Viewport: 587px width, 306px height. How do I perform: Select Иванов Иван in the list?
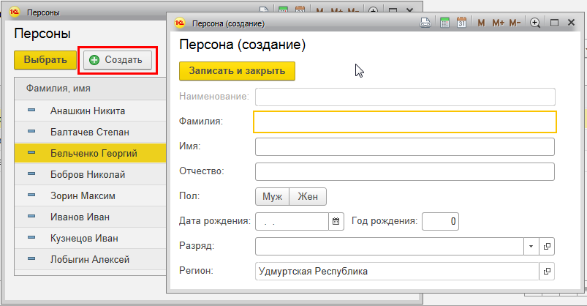pyautogui.click(x=90, y=217)
